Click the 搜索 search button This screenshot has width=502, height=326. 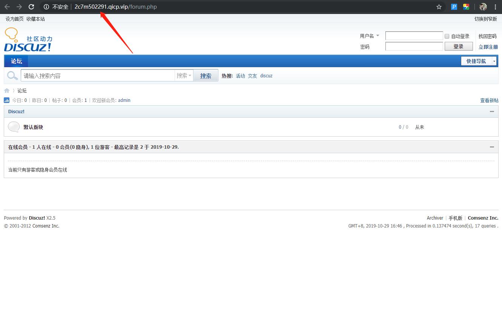pyautogui.click(x=206, y=75)
